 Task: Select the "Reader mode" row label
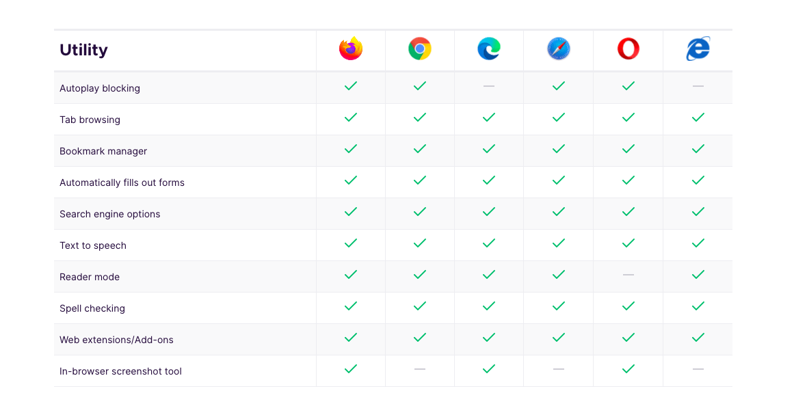tap(90, 277)
